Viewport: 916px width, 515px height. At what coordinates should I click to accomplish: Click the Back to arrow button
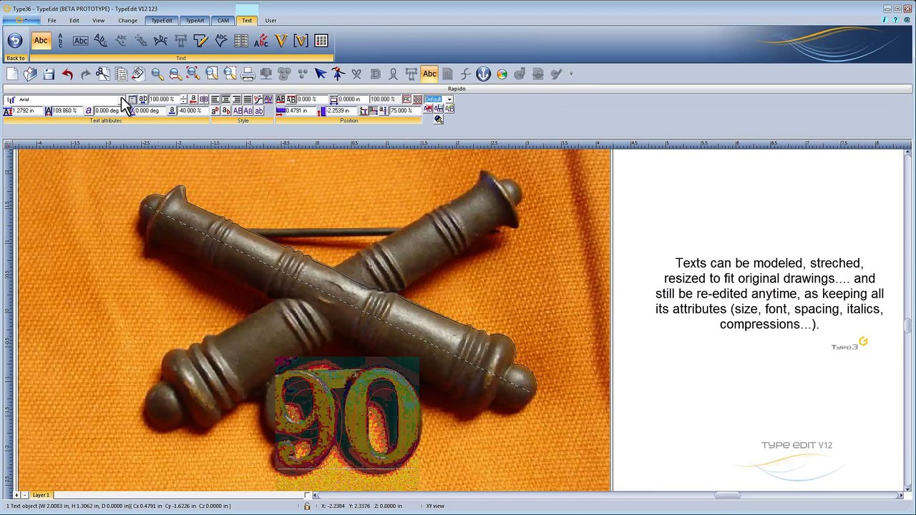point(15,41)
